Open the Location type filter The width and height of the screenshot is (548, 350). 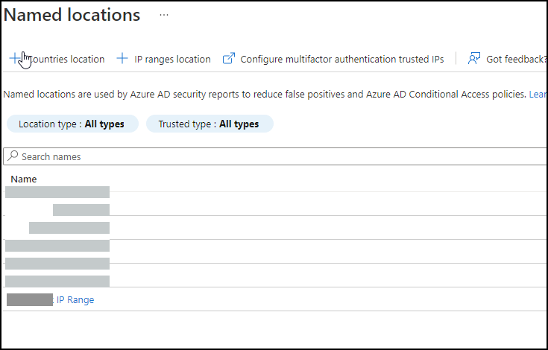click(x=72, y=124)
